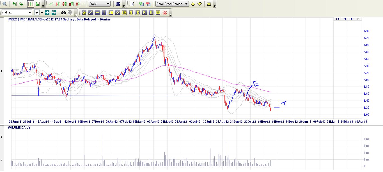Click the VOLUME DAILY panel label
Viewport: 383px width, 172px height.
(19, 127)
